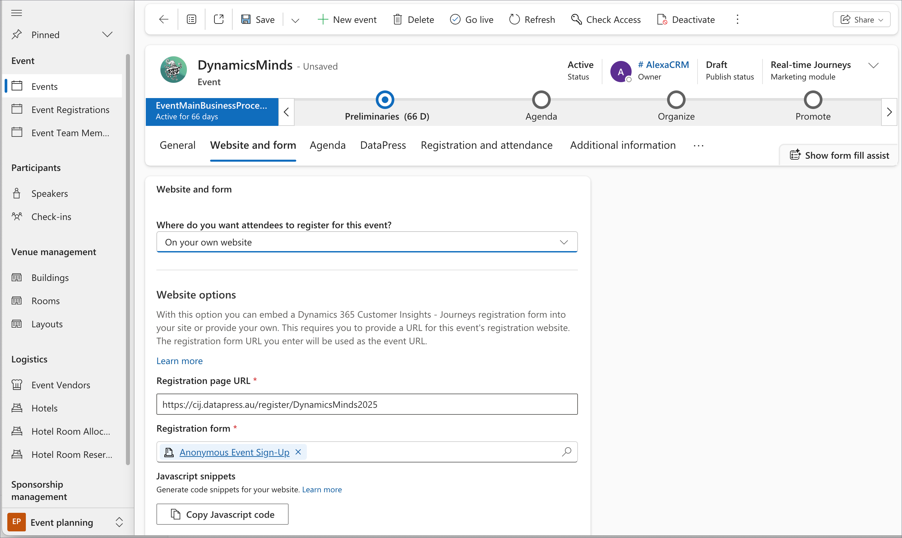Image resolution: width=902 pixels, height=538 pixels.
Task: Open Buildings in sidebar
Action: [x=63, y=277]
